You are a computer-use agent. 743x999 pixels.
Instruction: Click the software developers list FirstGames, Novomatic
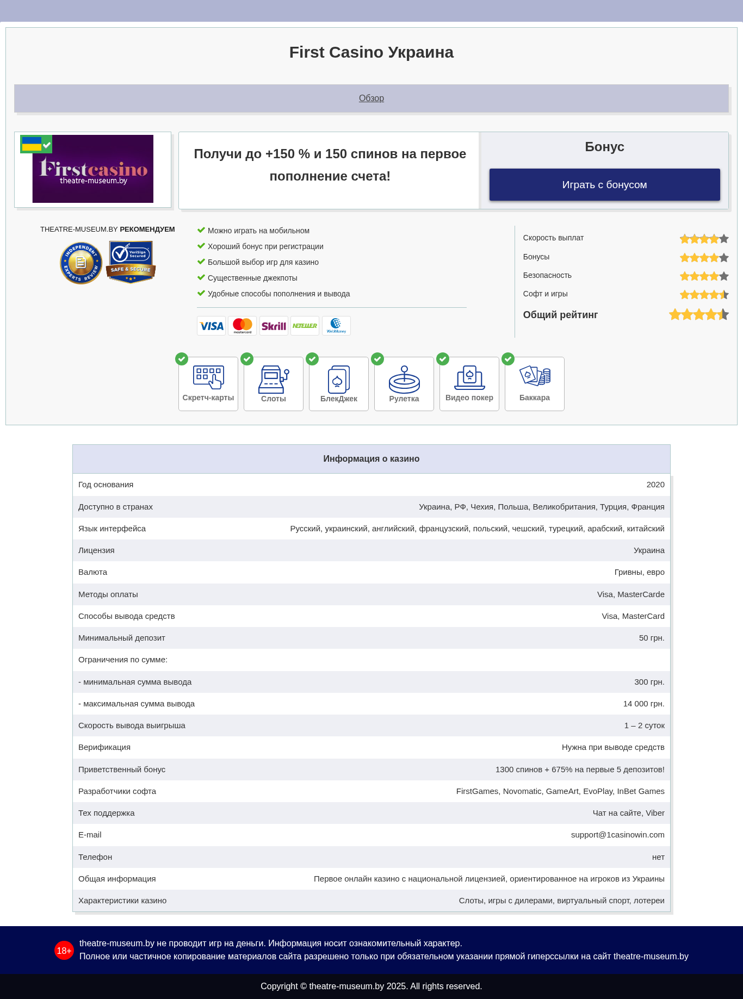click(560, 791)
